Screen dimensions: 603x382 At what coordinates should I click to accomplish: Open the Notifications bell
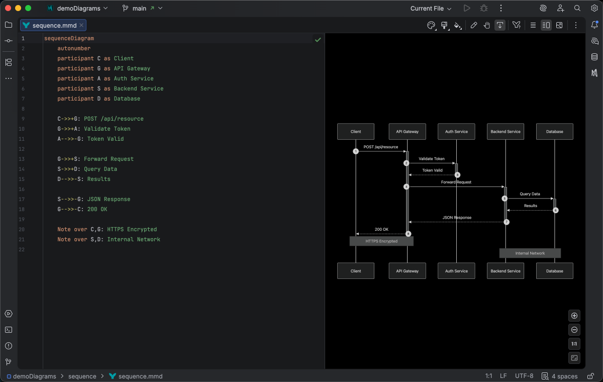[594, 25]
